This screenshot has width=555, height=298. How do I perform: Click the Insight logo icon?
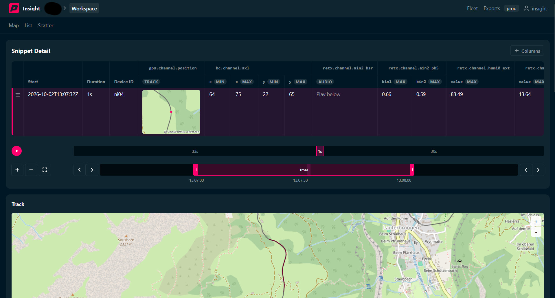coord(14,8)
